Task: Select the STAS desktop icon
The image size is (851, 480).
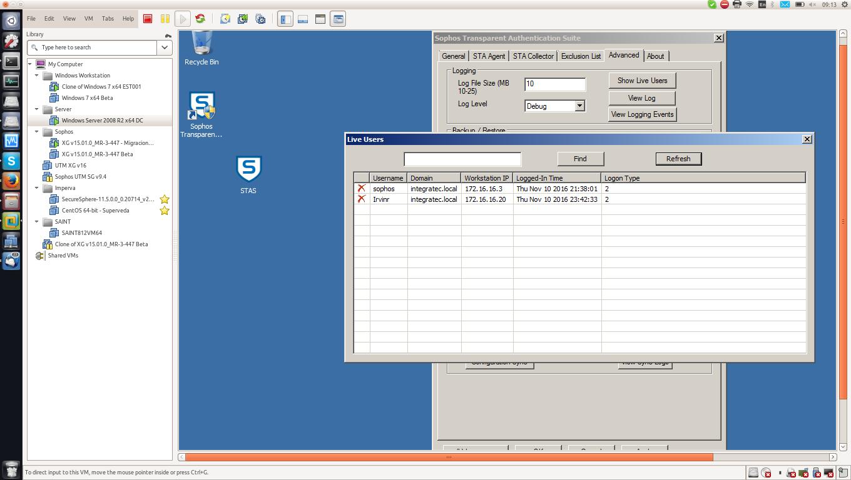Action: point(248,175)
